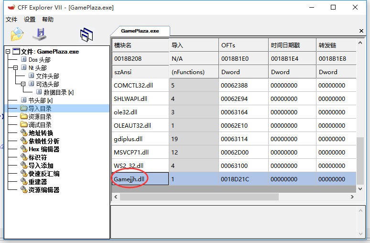Click the horizontal scrollbar thumb
370x243 pixels.
199,197
